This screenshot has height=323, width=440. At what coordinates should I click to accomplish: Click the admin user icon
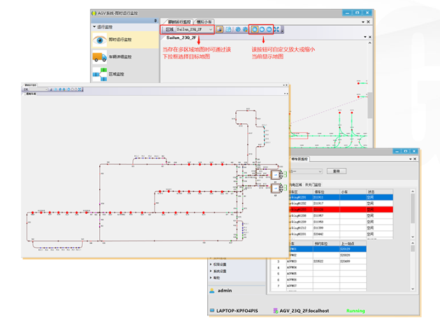pos(212,291)
